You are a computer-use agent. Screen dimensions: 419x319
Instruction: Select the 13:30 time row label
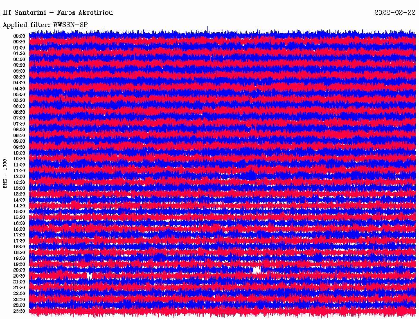pyautogui.click(x=19, y=194)
